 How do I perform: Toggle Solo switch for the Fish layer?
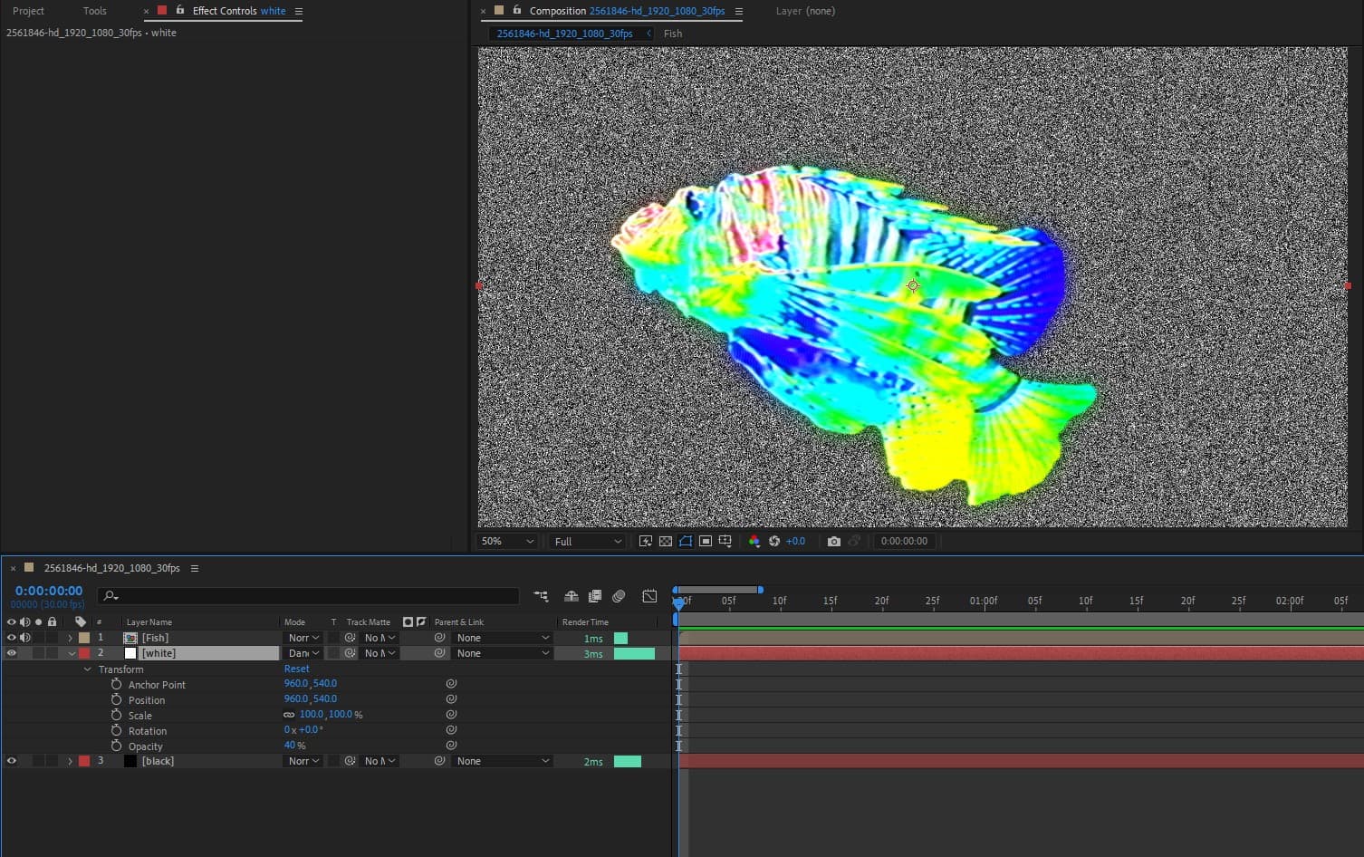tap(39, 638)
